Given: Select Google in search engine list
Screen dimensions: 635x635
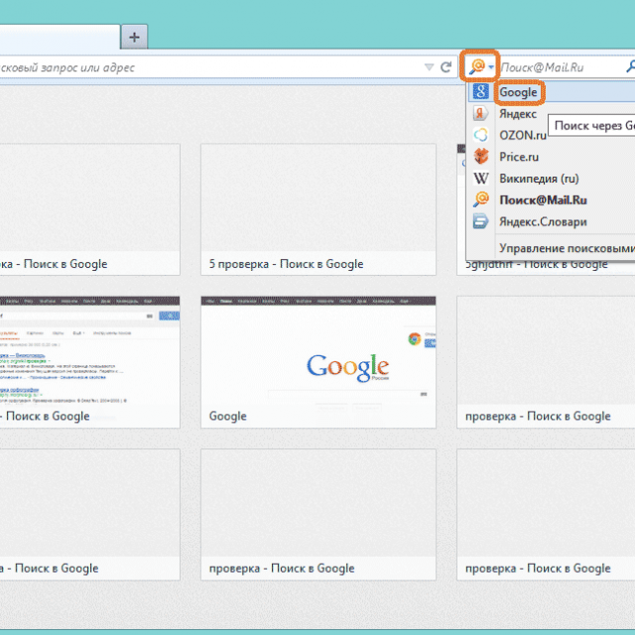Looking at the screenshot, I should pyautogui.click(x=552, y=92).
